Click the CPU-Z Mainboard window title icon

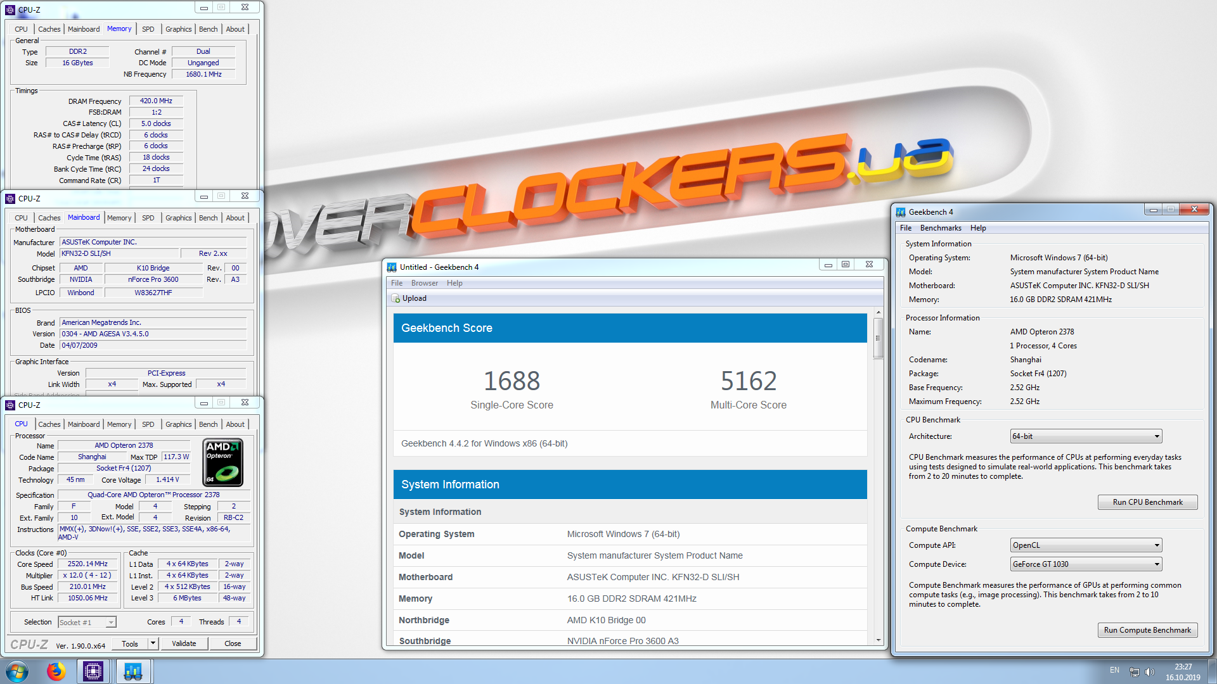10,198
